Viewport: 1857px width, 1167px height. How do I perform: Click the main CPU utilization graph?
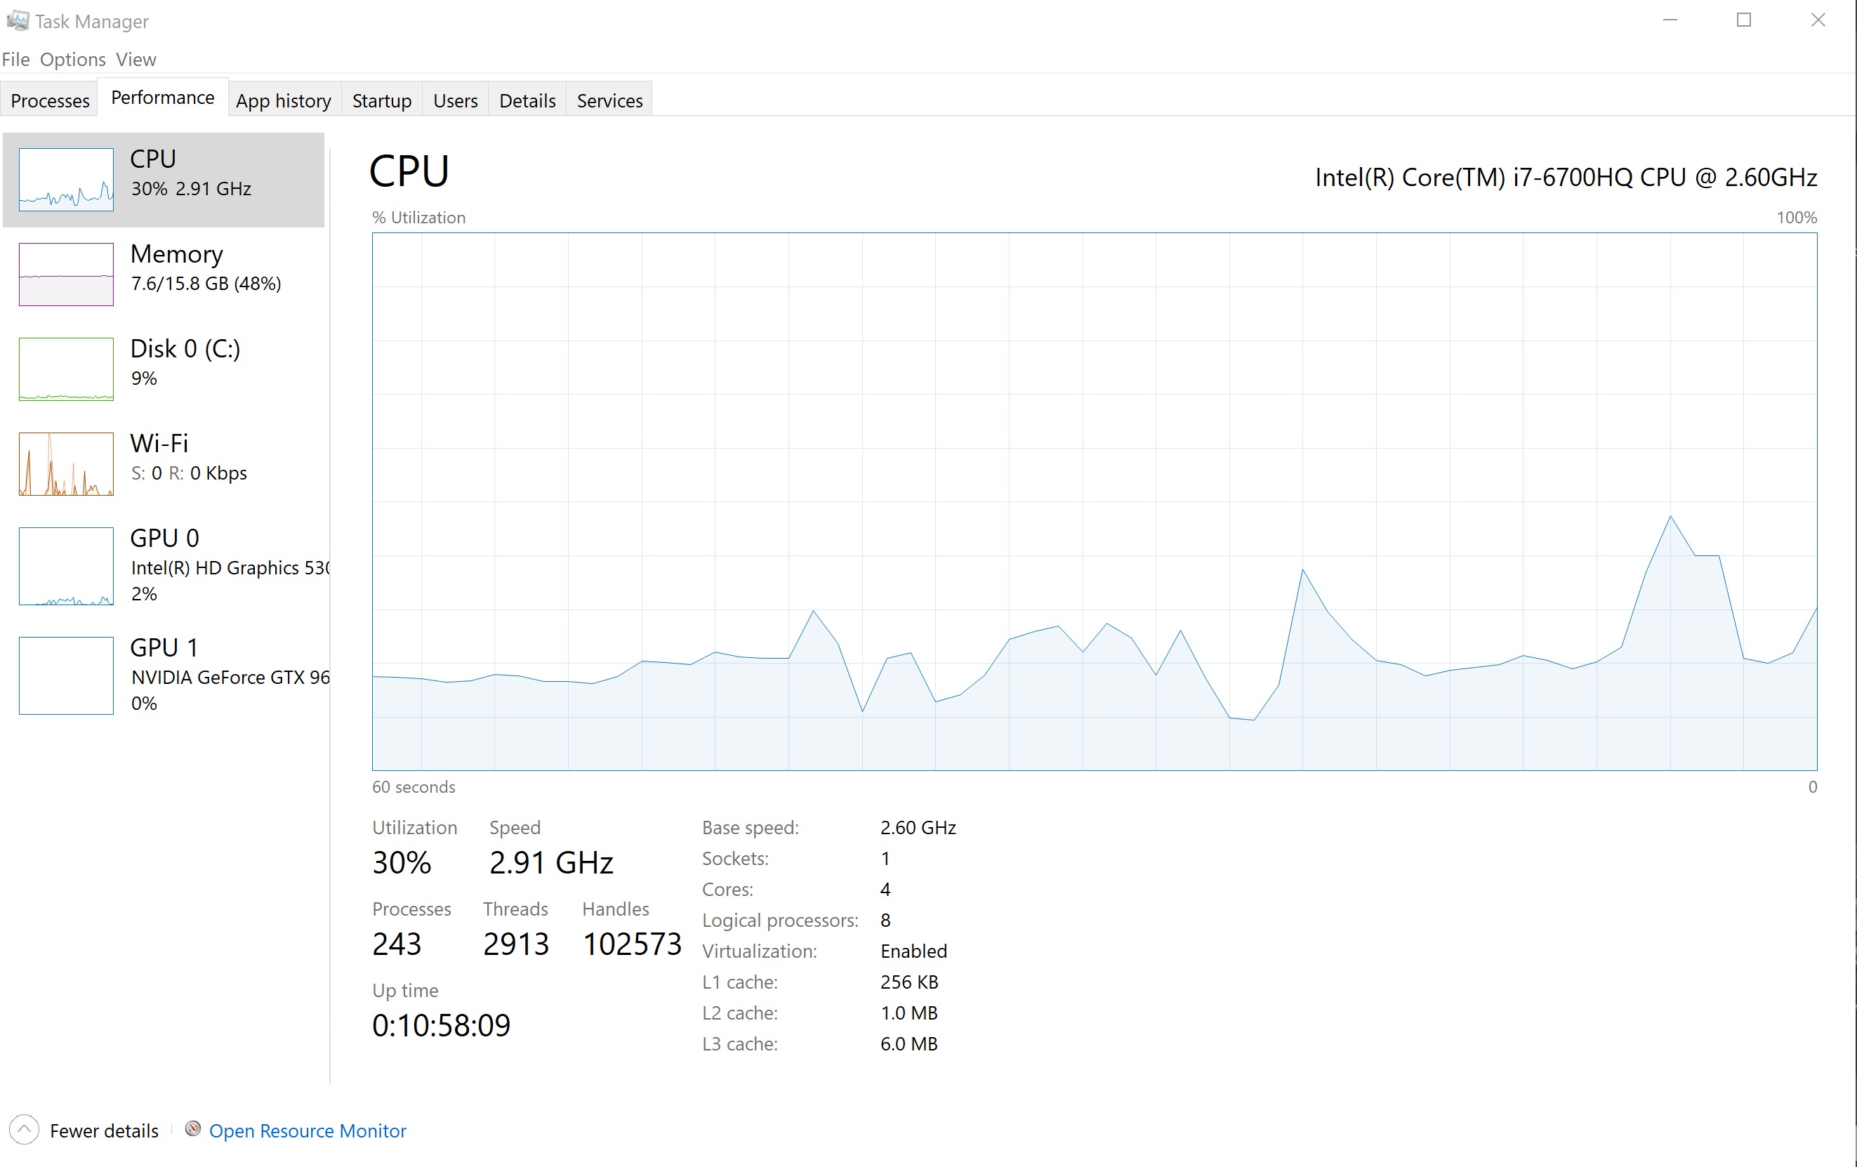(x=1094, y=501)
